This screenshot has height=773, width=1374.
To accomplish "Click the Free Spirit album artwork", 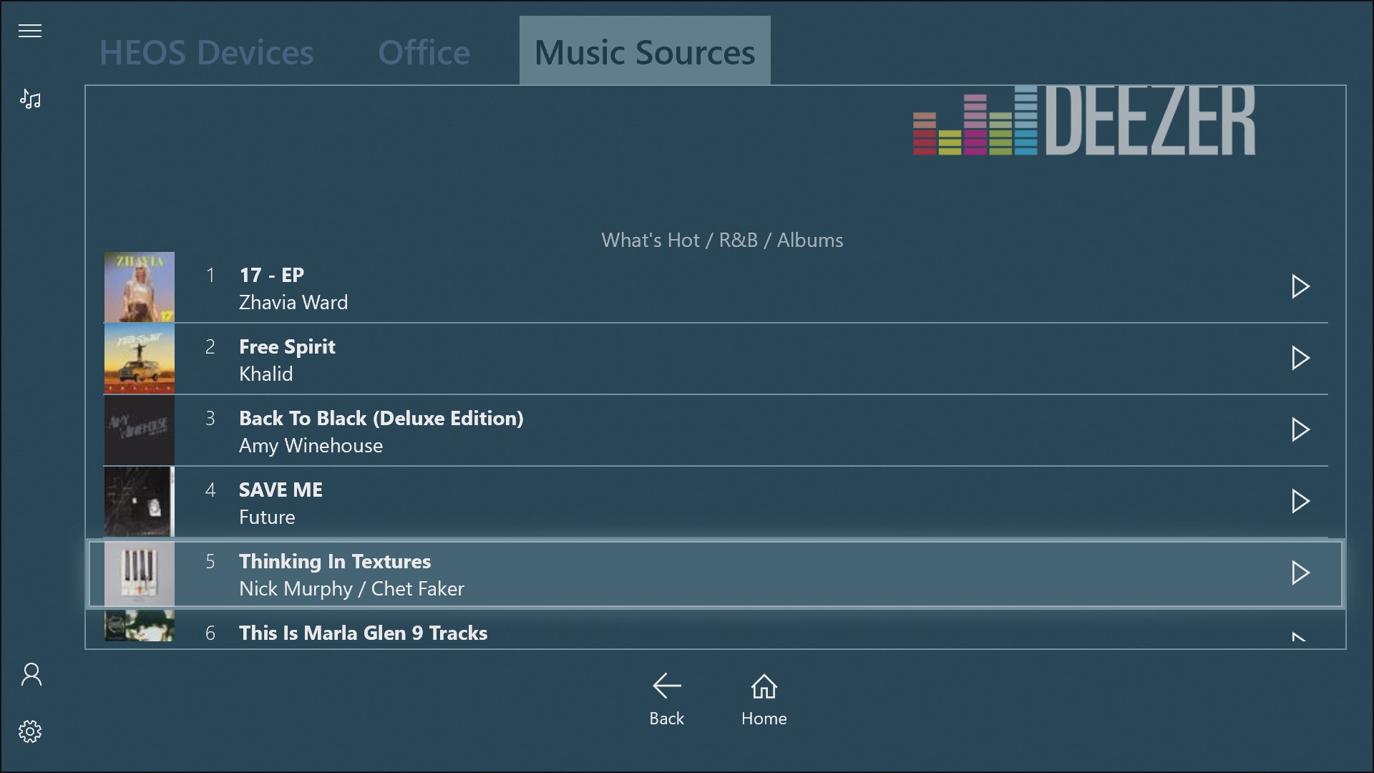I will tap(139, 359).
